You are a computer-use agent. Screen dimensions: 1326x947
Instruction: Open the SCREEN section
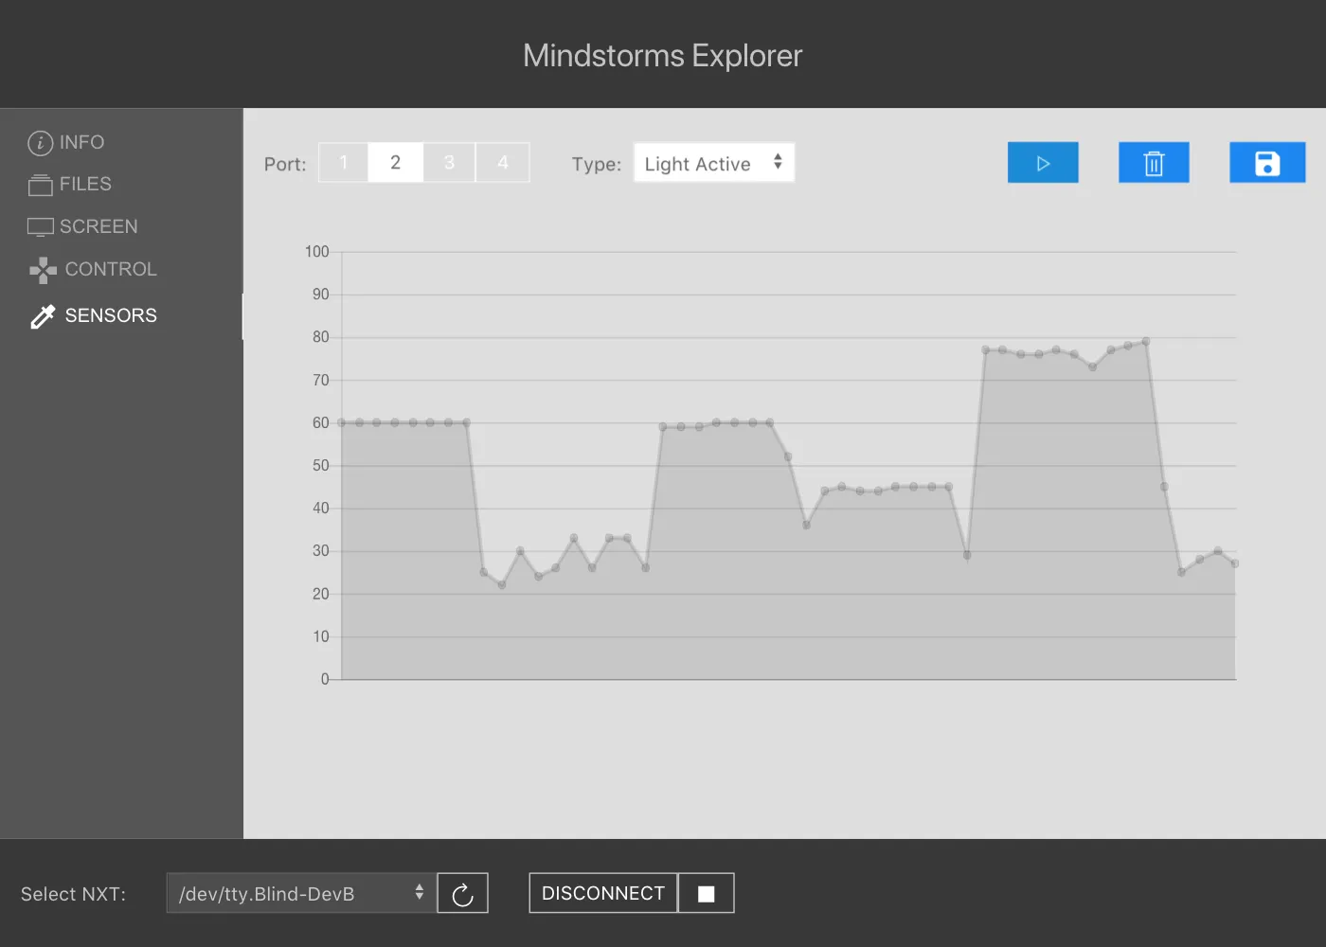83,226
